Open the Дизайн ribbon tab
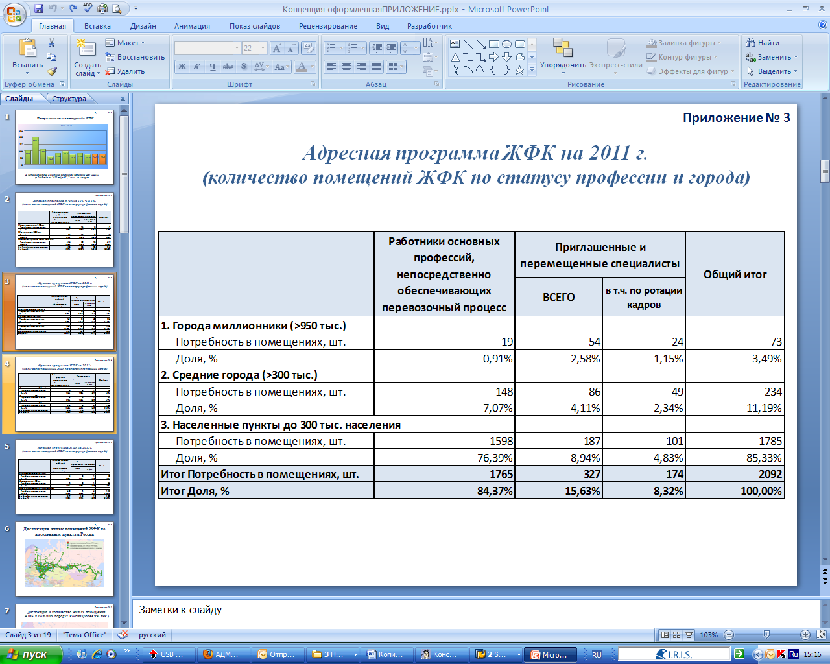 (143, 26)
